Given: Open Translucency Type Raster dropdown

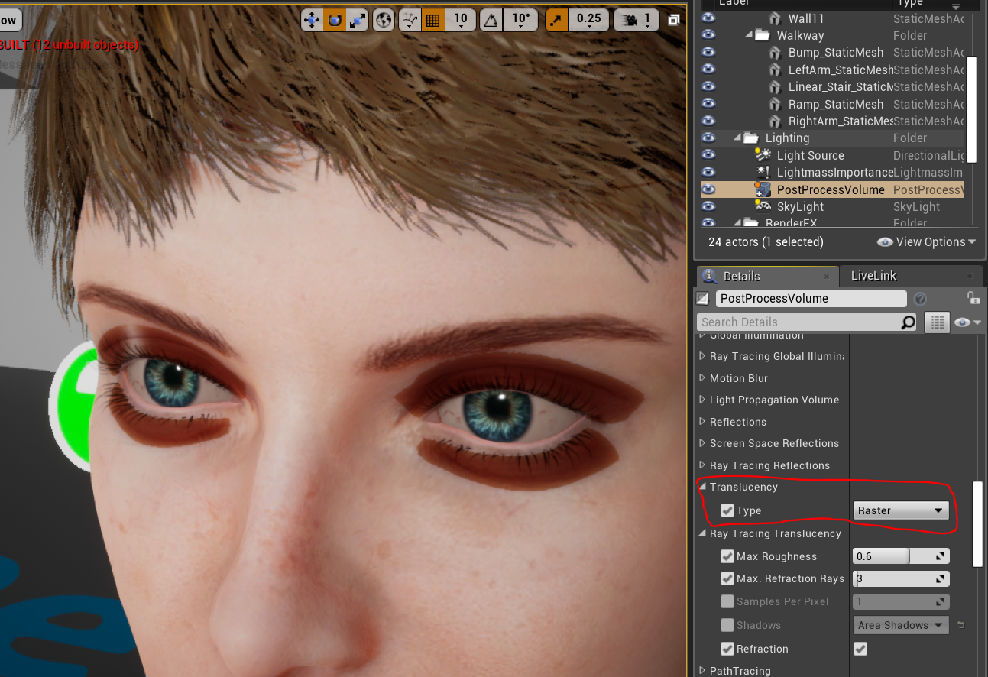Looking at the screenshot, I should click(x=900, y=510).
